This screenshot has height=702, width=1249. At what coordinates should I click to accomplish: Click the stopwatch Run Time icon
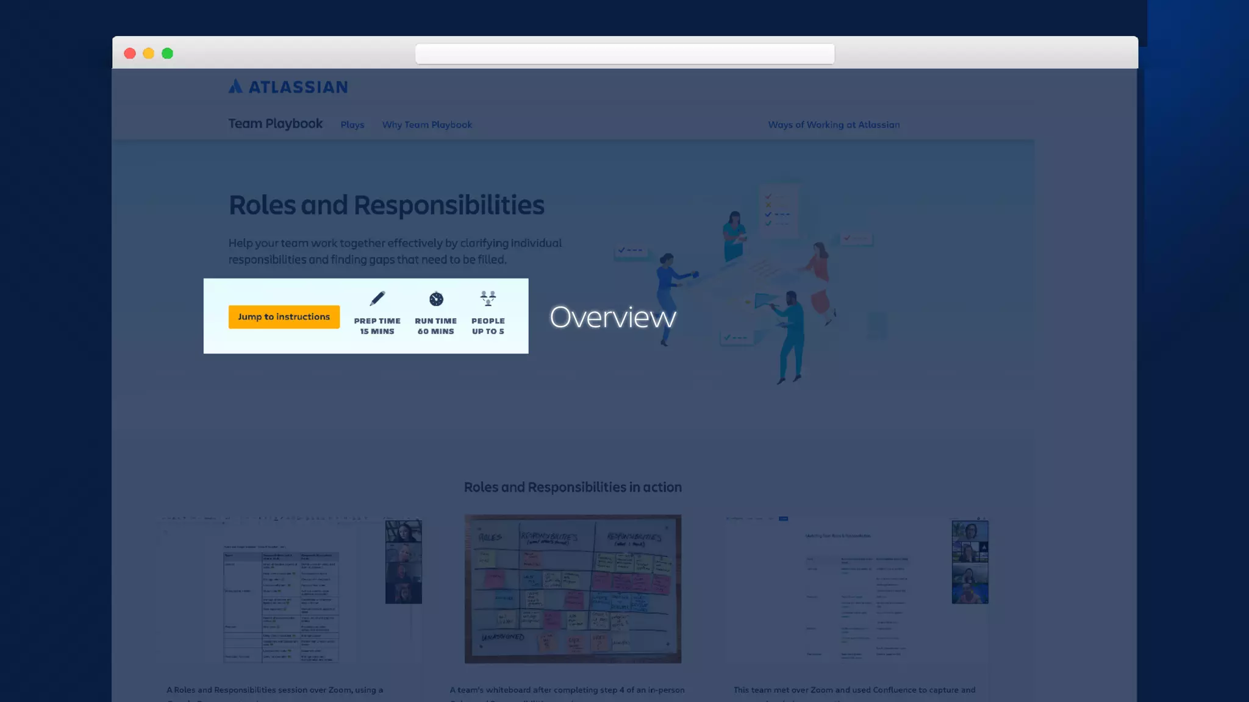(x=436, y=299)
